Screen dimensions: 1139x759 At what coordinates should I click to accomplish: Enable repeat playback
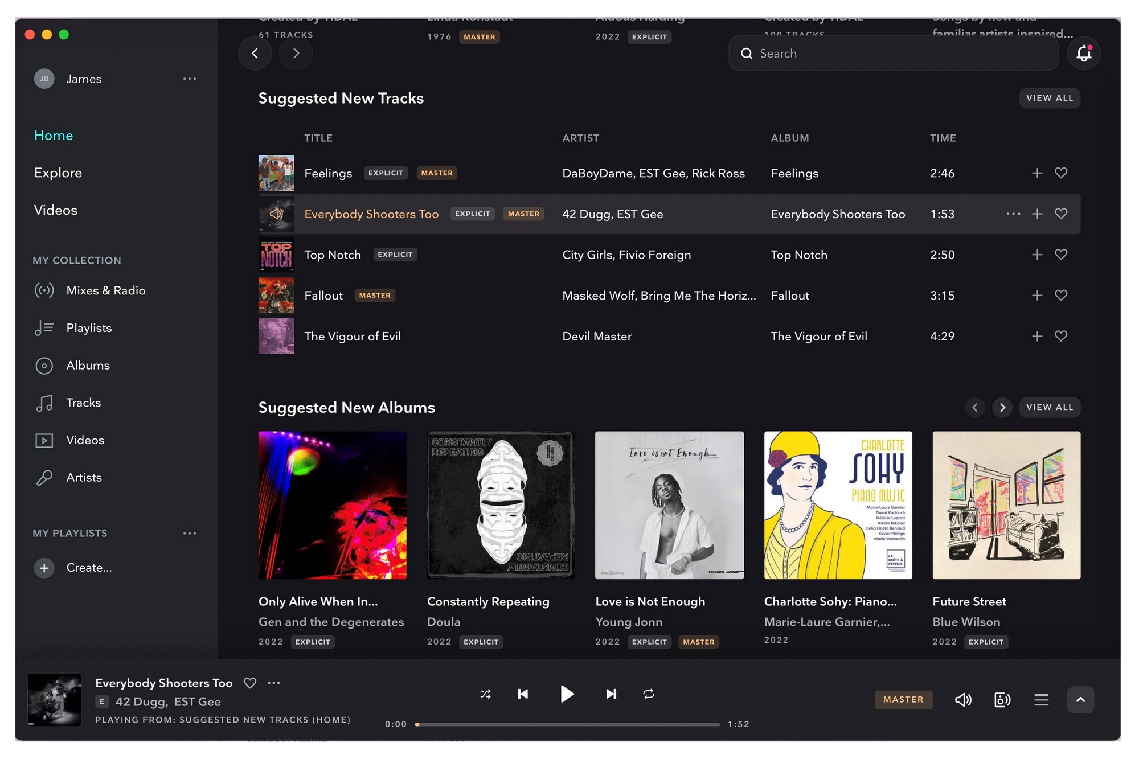click(x=649, y=694)
